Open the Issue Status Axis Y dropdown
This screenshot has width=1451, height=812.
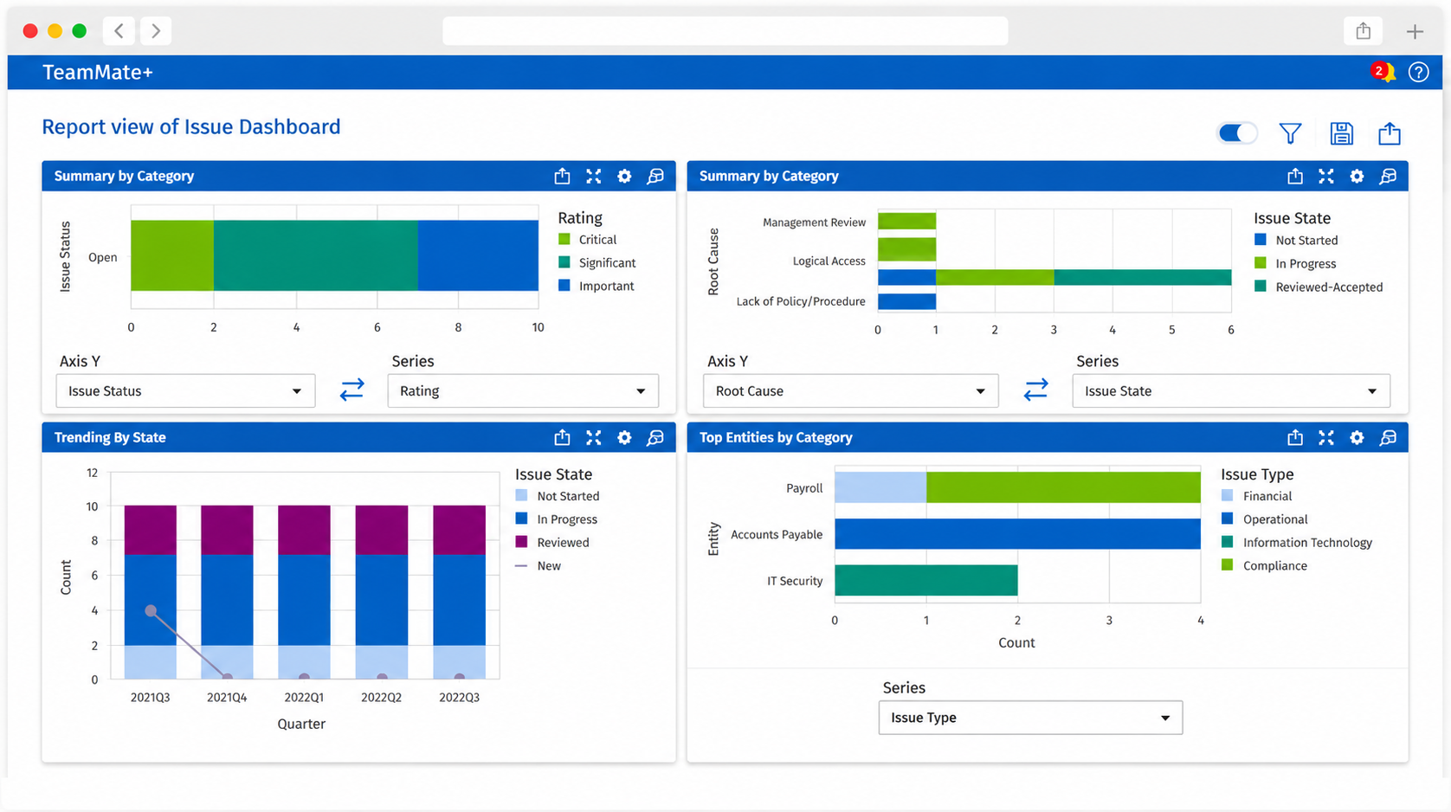click(x=185, y=390)
